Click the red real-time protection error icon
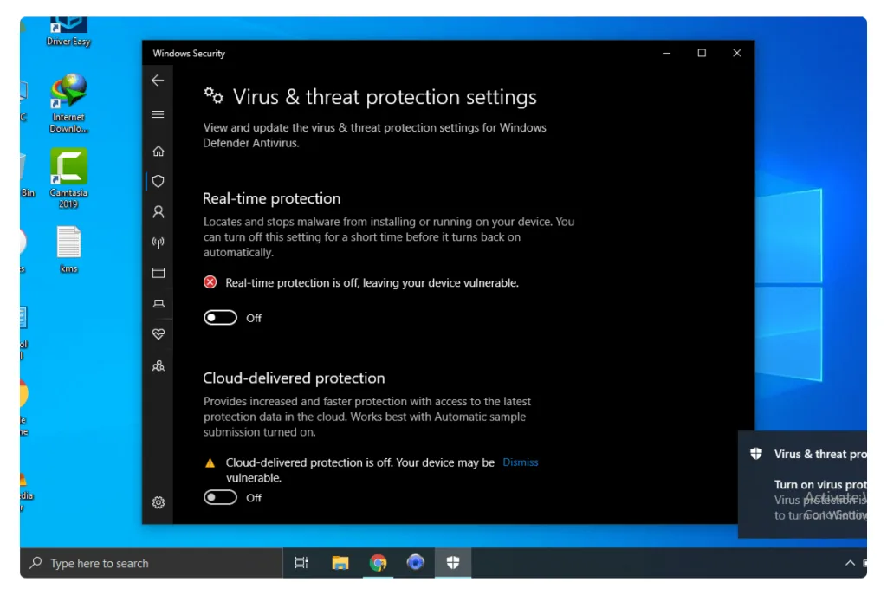 coord(210,282)
